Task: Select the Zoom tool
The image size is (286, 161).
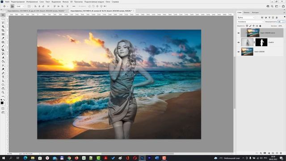Action: 3,93
